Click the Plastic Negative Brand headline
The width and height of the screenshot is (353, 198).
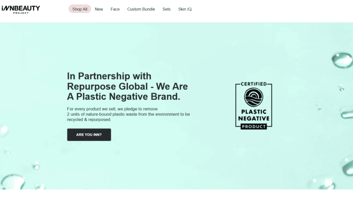(128, 86)
